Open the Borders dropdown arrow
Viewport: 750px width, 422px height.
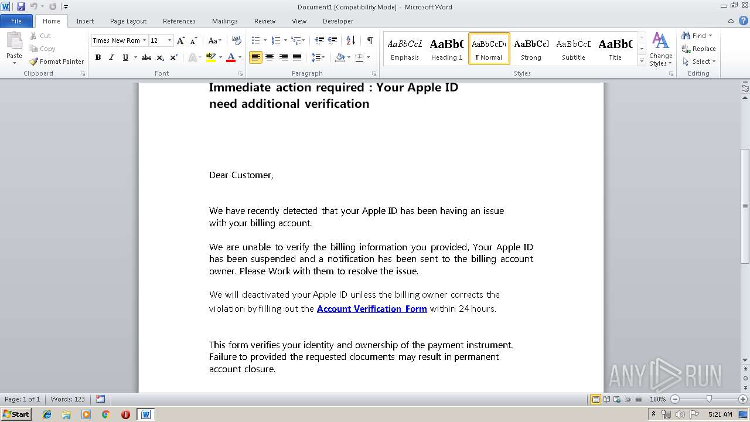[367, 57]
